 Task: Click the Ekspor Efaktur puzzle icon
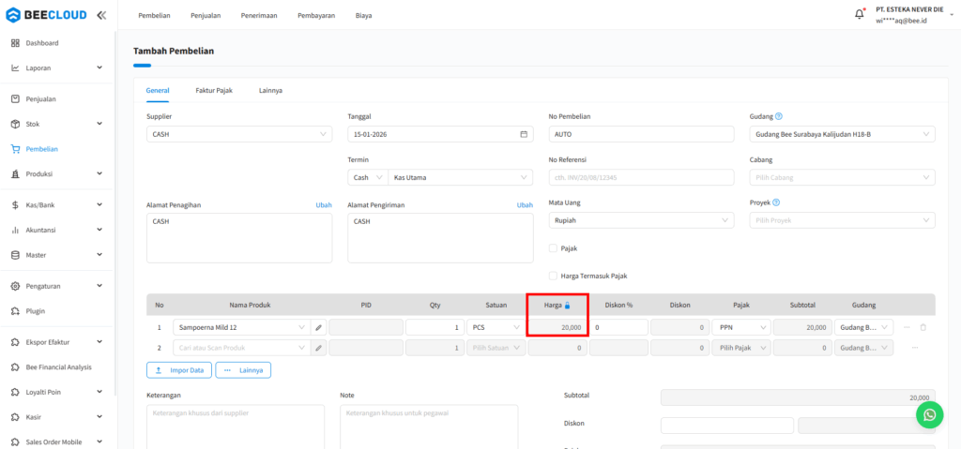[16, 342]
